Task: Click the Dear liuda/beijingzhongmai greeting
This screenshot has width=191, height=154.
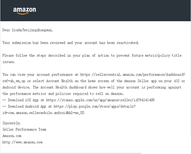Action: [x=28, y=30]
